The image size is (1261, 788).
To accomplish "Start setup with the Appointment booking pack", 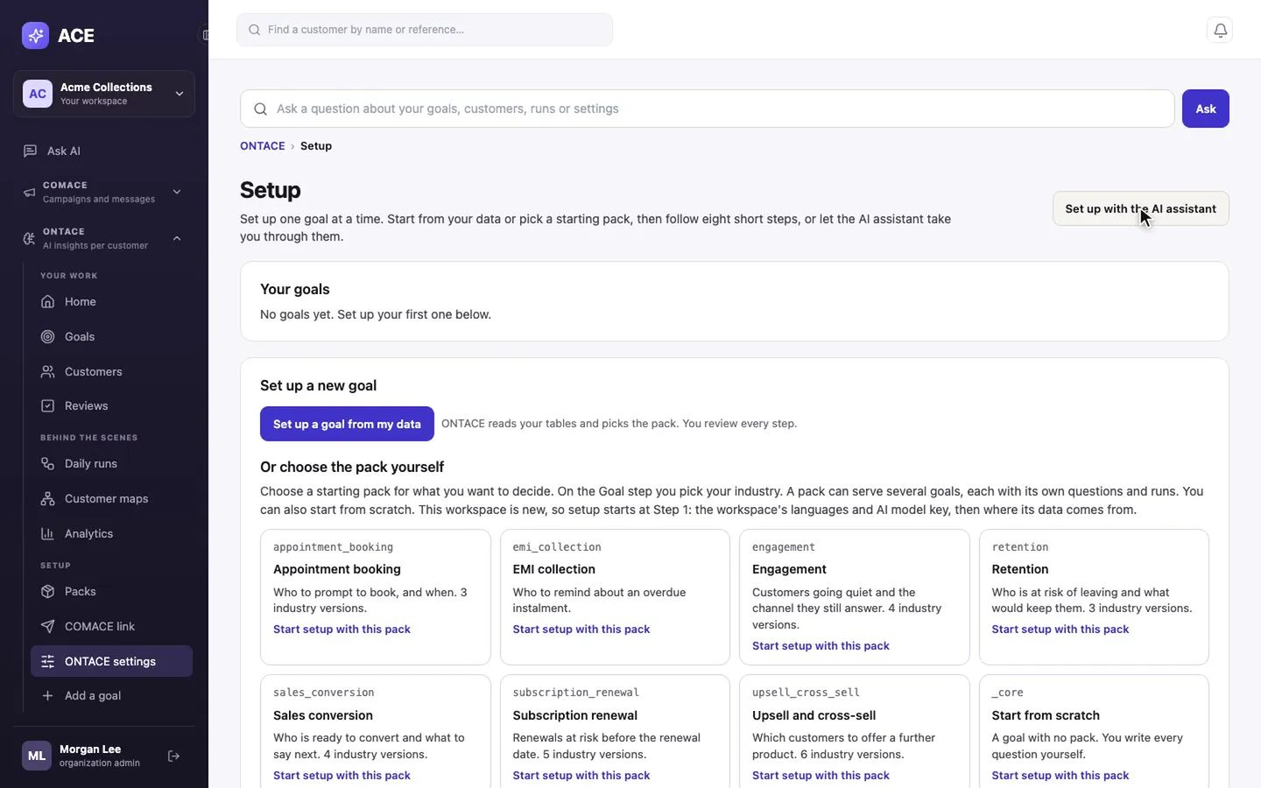I will [342, 629].
